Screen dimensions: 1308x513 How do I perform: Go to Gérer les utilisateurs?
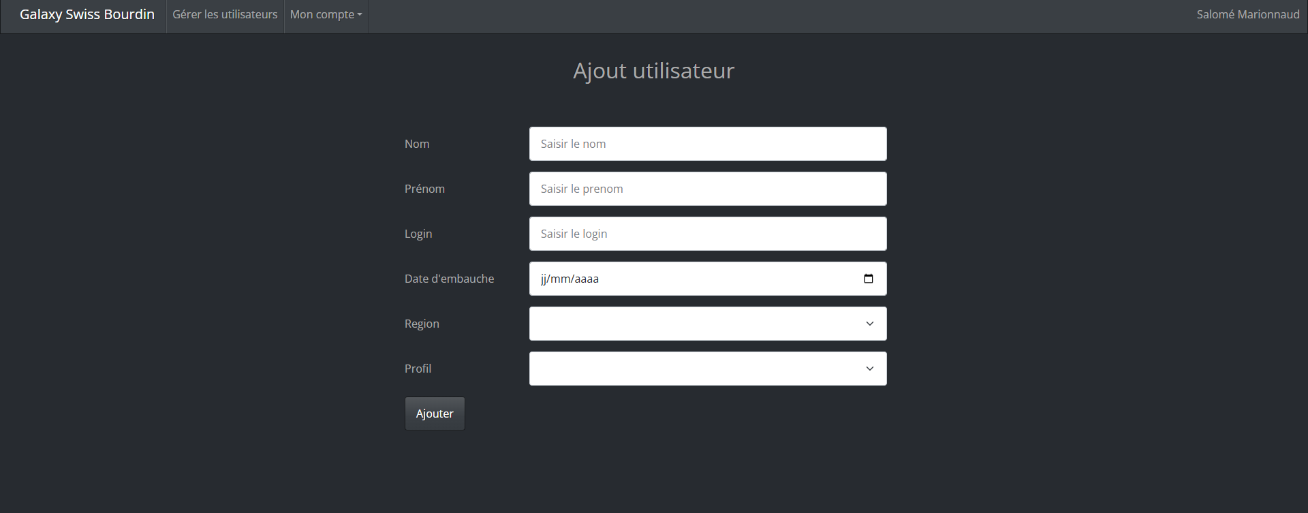(x=225, y=14)
